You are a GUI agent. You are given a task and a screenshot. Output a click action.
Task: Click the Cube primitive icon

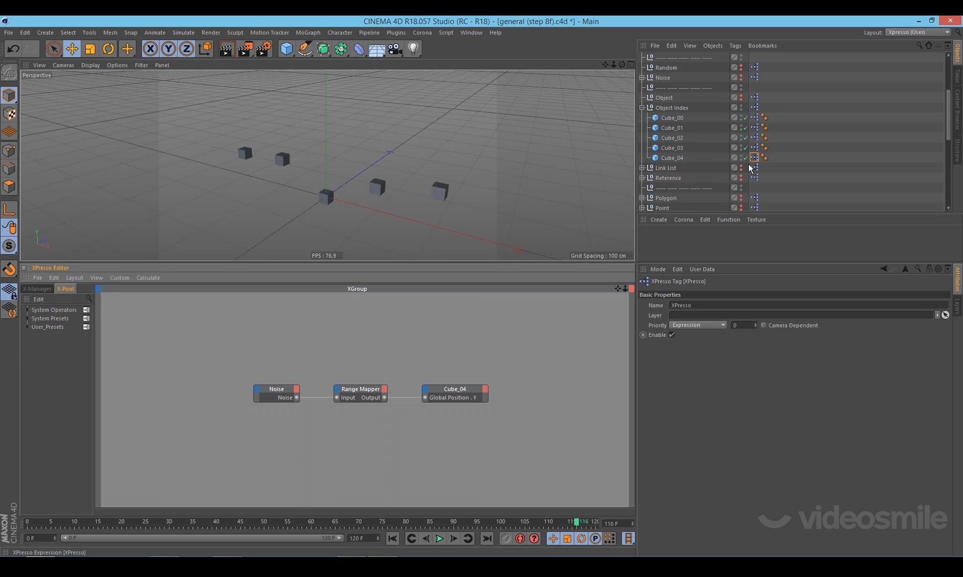(286, 49)
